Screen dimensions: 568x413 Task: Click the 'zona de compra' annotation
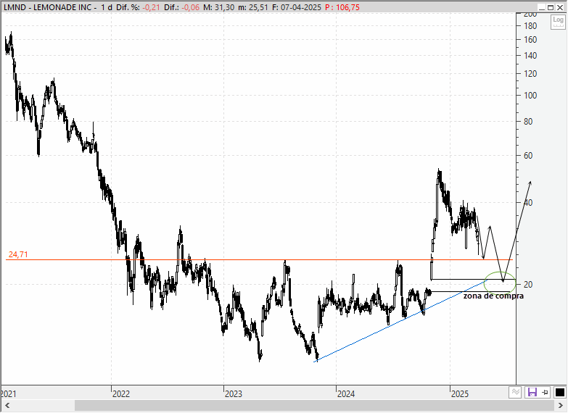(x=493, y=296)
